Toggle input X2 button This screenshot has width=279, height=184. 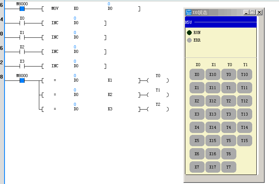click(197, 101)
